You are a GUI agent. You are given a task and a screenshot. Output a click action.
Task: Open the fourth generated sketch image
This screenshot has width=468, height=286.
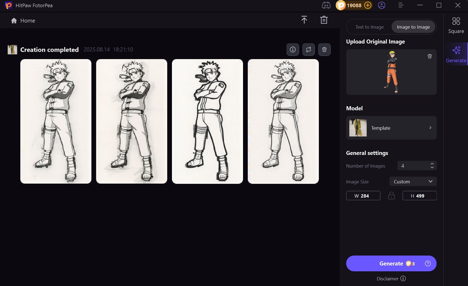(283, 121)
